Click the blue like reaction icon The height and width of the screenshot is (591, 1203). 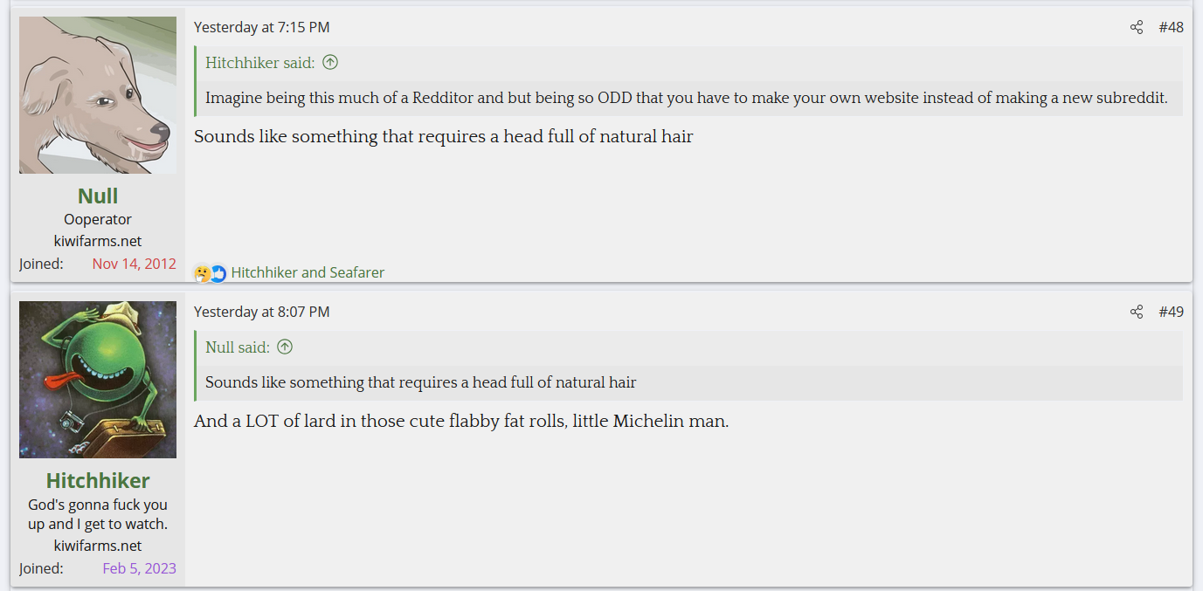[218, 273]
